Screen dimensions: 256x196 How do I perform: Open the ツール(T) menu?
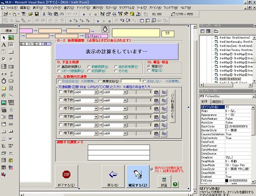click(142, 8)
